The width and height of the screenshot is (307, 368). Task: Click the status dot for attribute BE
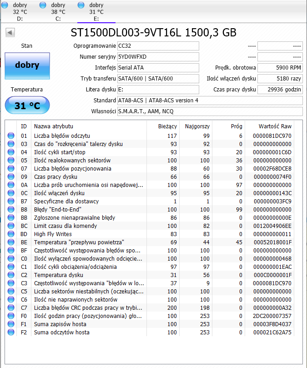(11, 242)
